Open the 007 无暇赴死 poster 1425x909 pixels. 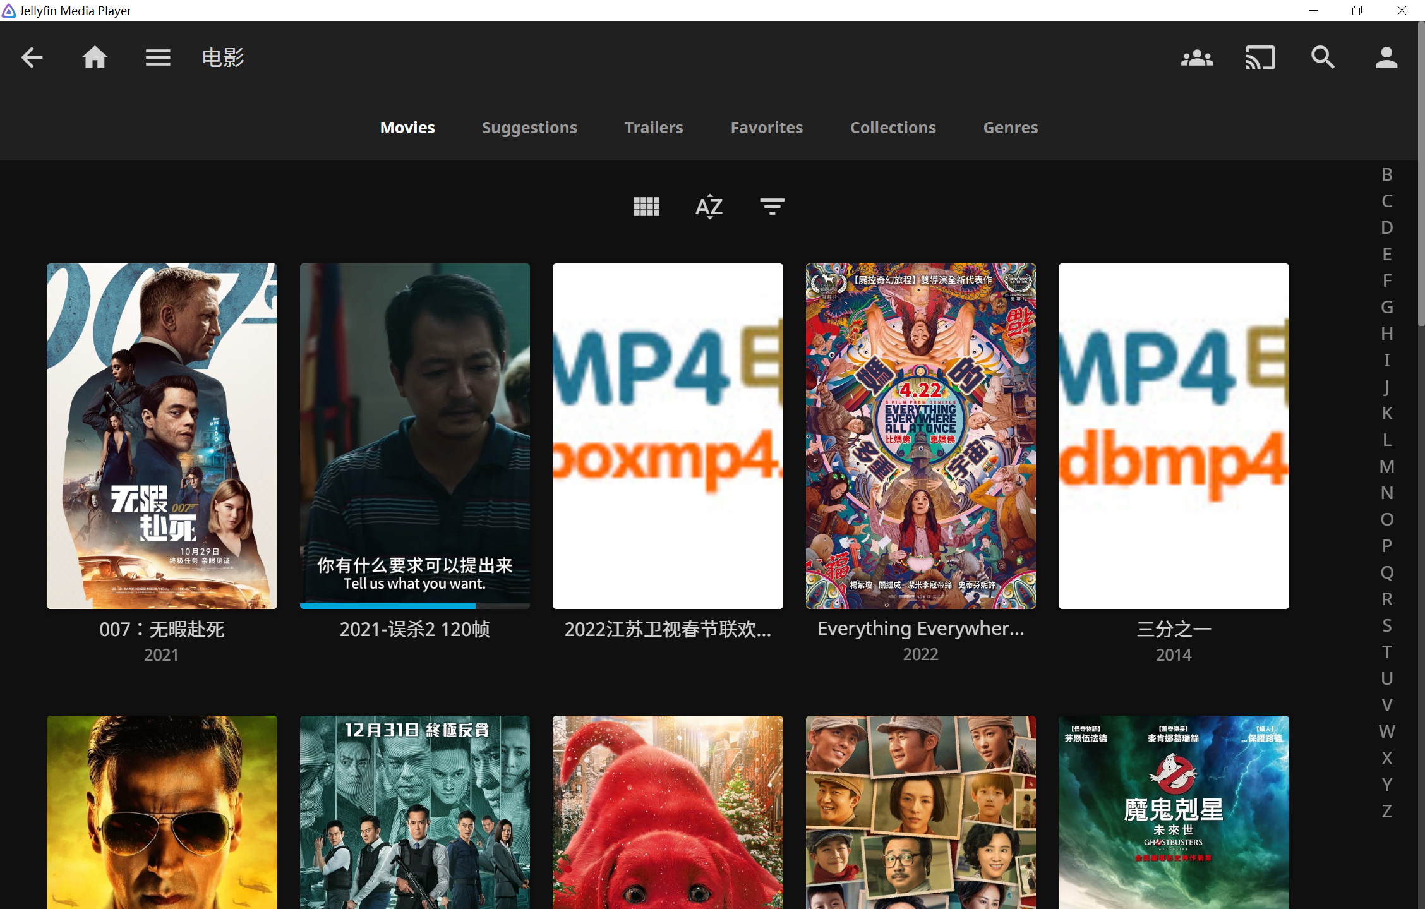162,436
